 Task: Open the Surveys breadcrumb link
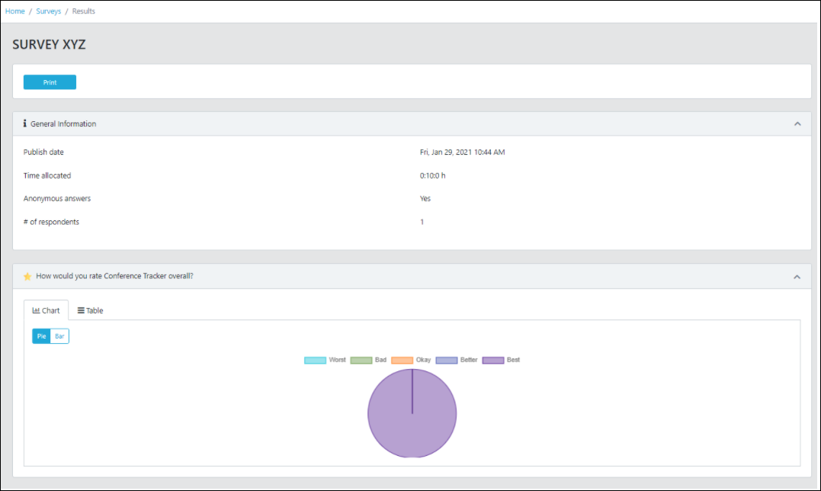(x=48, y=11)
